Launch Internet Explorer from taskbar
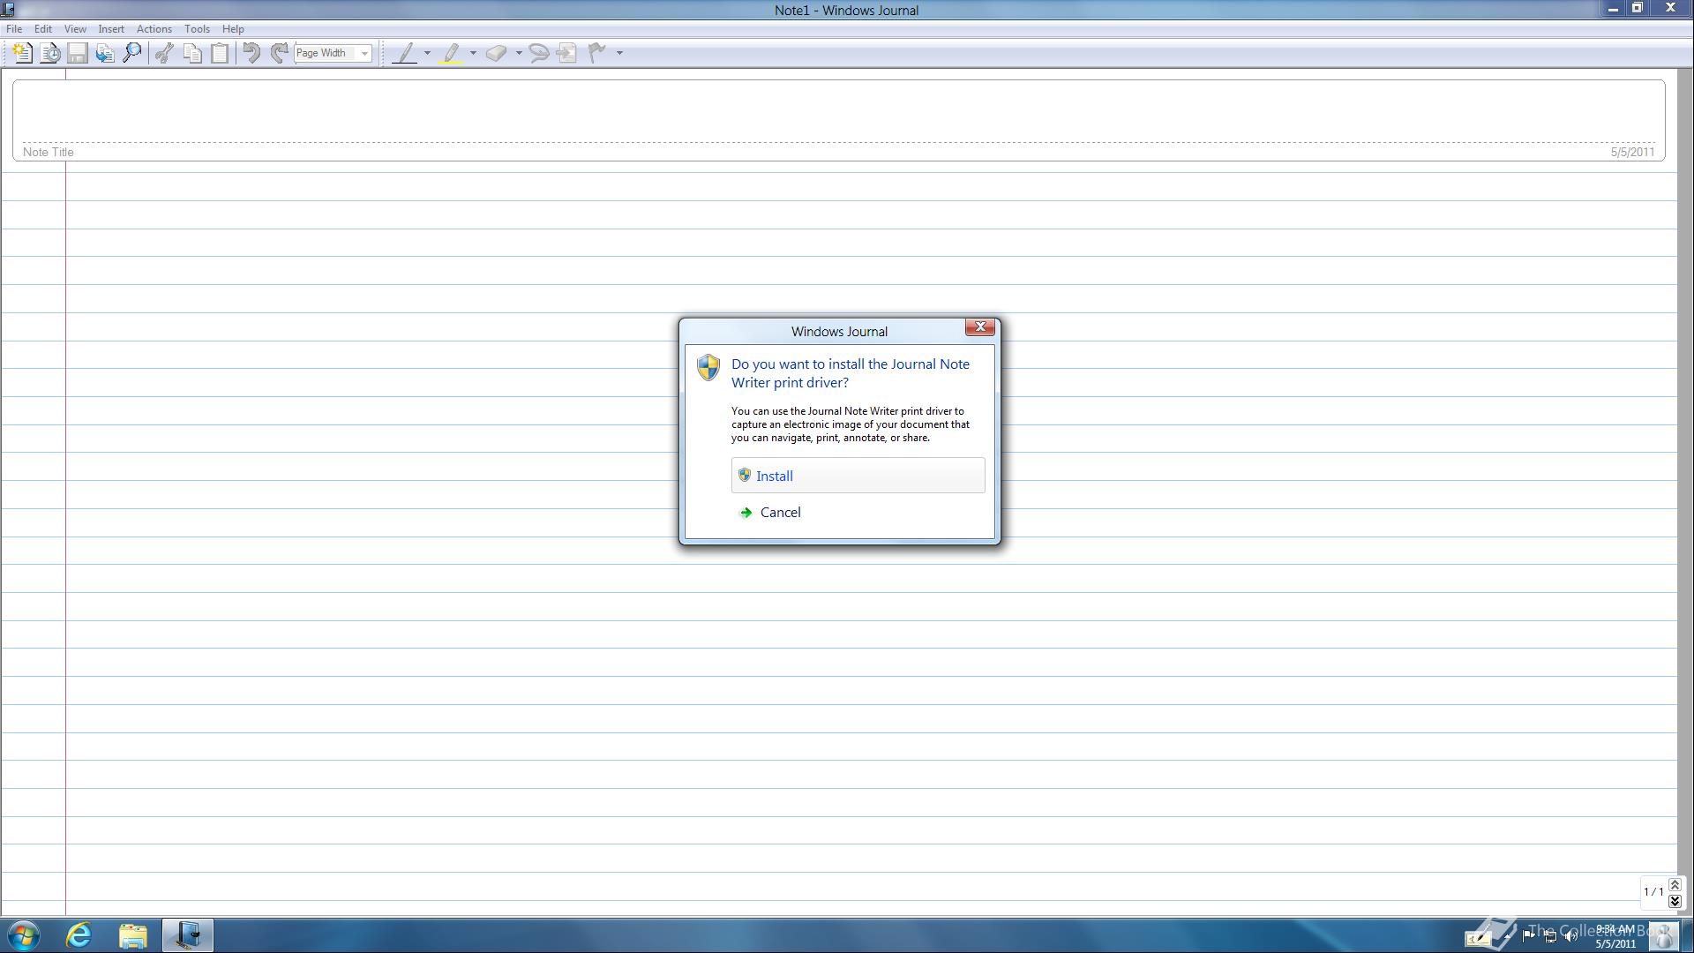The image size is (1694, 953). click(x=79, y=935)
